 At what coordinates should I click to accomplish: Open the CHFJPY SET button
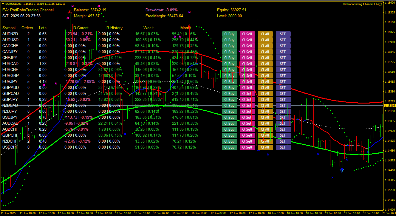point(283,58)
